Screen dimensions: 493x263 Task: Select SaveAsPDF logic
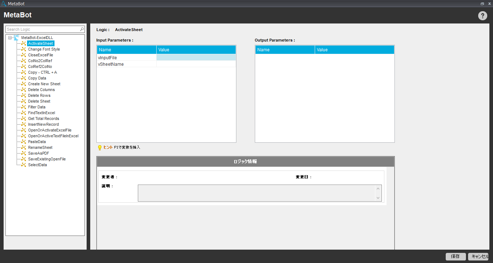coord(39,153)
